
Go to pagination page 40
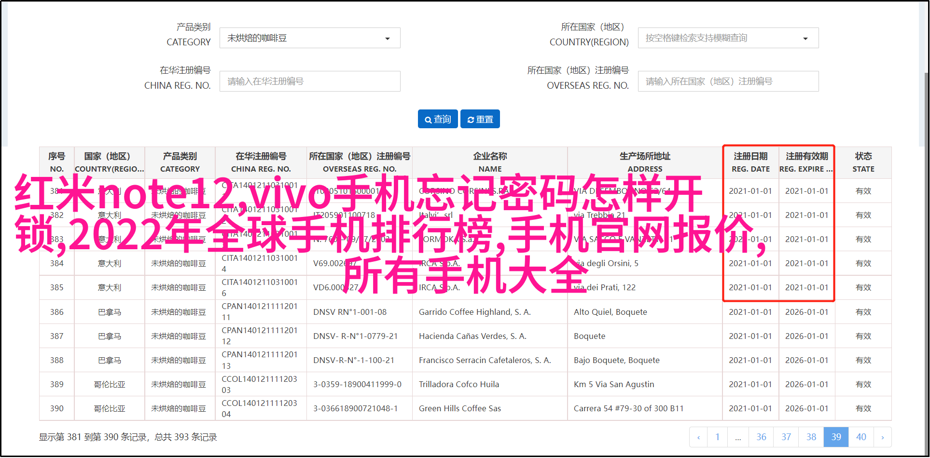point(861,437)
